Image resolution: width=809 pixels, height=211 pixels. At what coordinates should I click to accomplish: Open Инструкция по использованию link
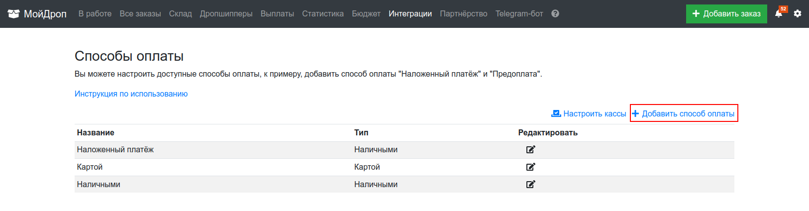point(131,94)
